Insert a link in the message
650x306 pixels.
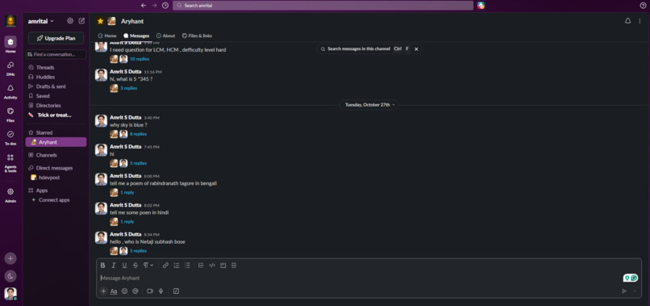[x=165, y=266]
